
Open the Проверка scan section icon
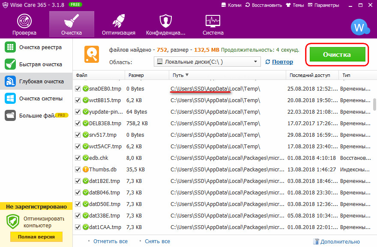pos(24,21)
